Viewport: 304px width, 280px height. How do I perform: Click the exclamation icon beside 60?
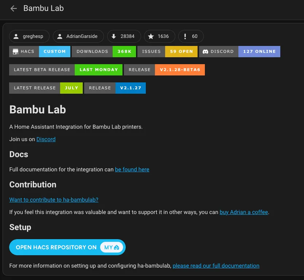tap(185, 36)
